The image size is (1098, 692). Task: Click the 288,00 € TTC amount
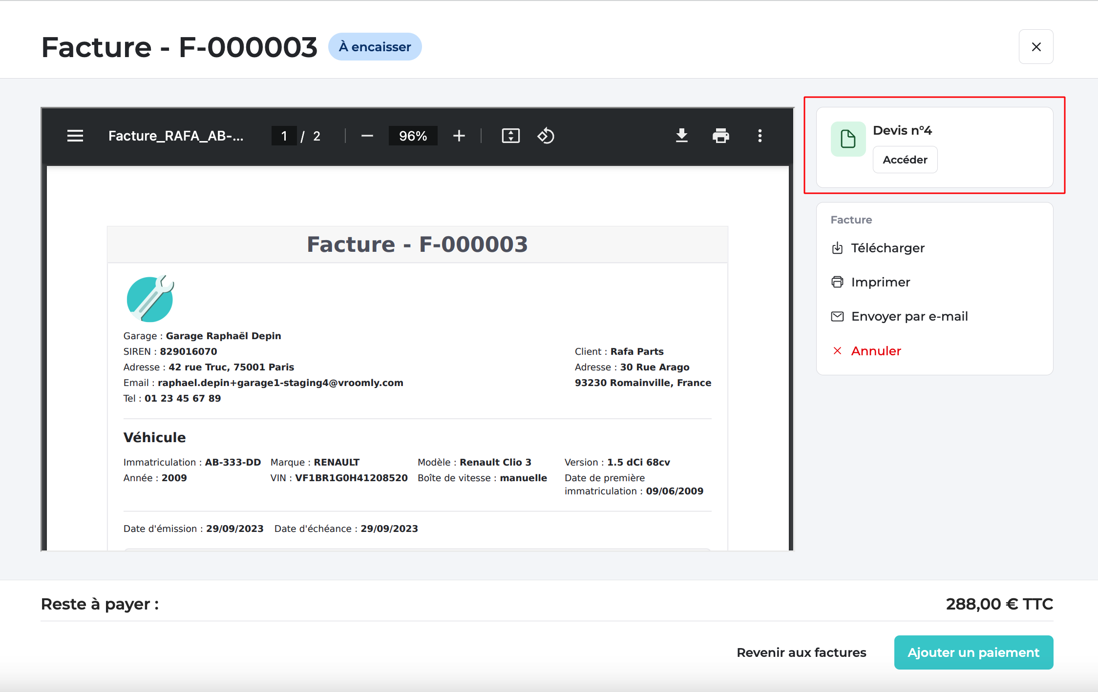999,604
